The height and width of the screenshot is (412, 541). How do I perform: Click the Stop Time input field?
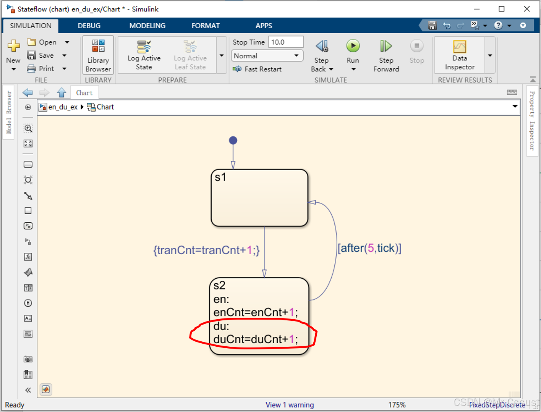click(x=285, y=42)
